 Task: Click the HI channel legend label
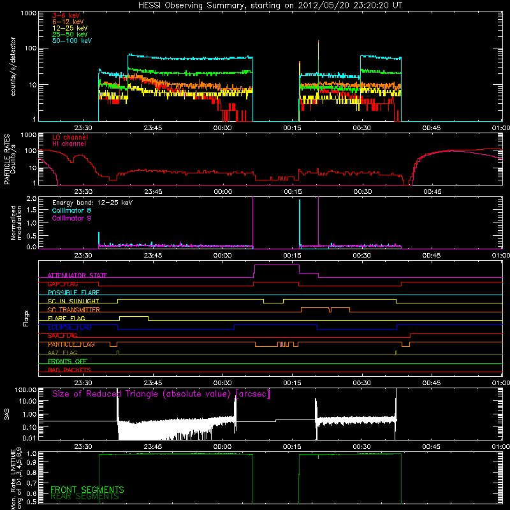point(69,144)
